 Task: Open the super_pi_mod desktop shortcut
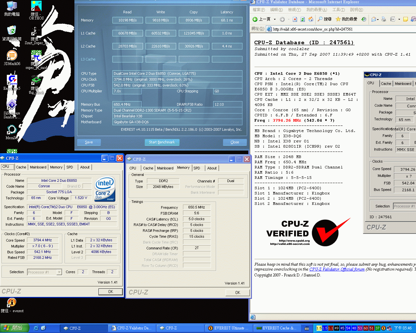pos(36,60)
